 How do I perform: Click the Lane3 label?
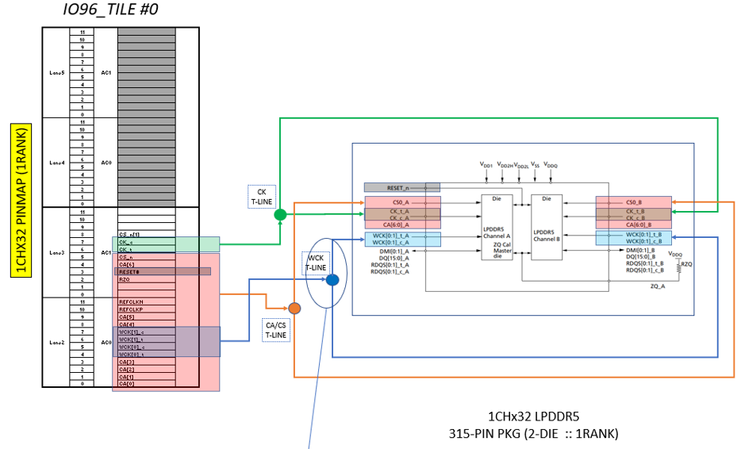[56, 252]
